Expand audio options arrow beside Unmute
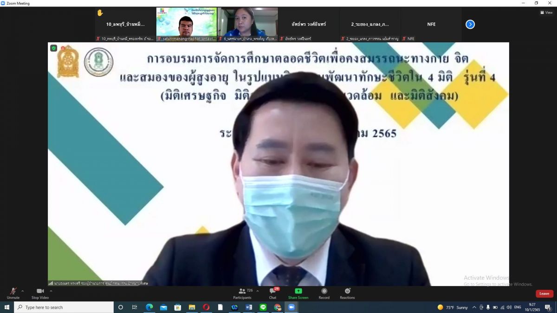This screenshot has height=313, width=557. pyautogui.click(x=23, y=291)
